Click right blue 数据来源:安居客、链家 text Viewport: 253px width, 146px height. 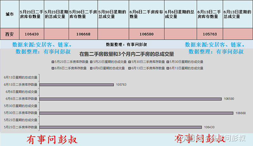point(215,45)
